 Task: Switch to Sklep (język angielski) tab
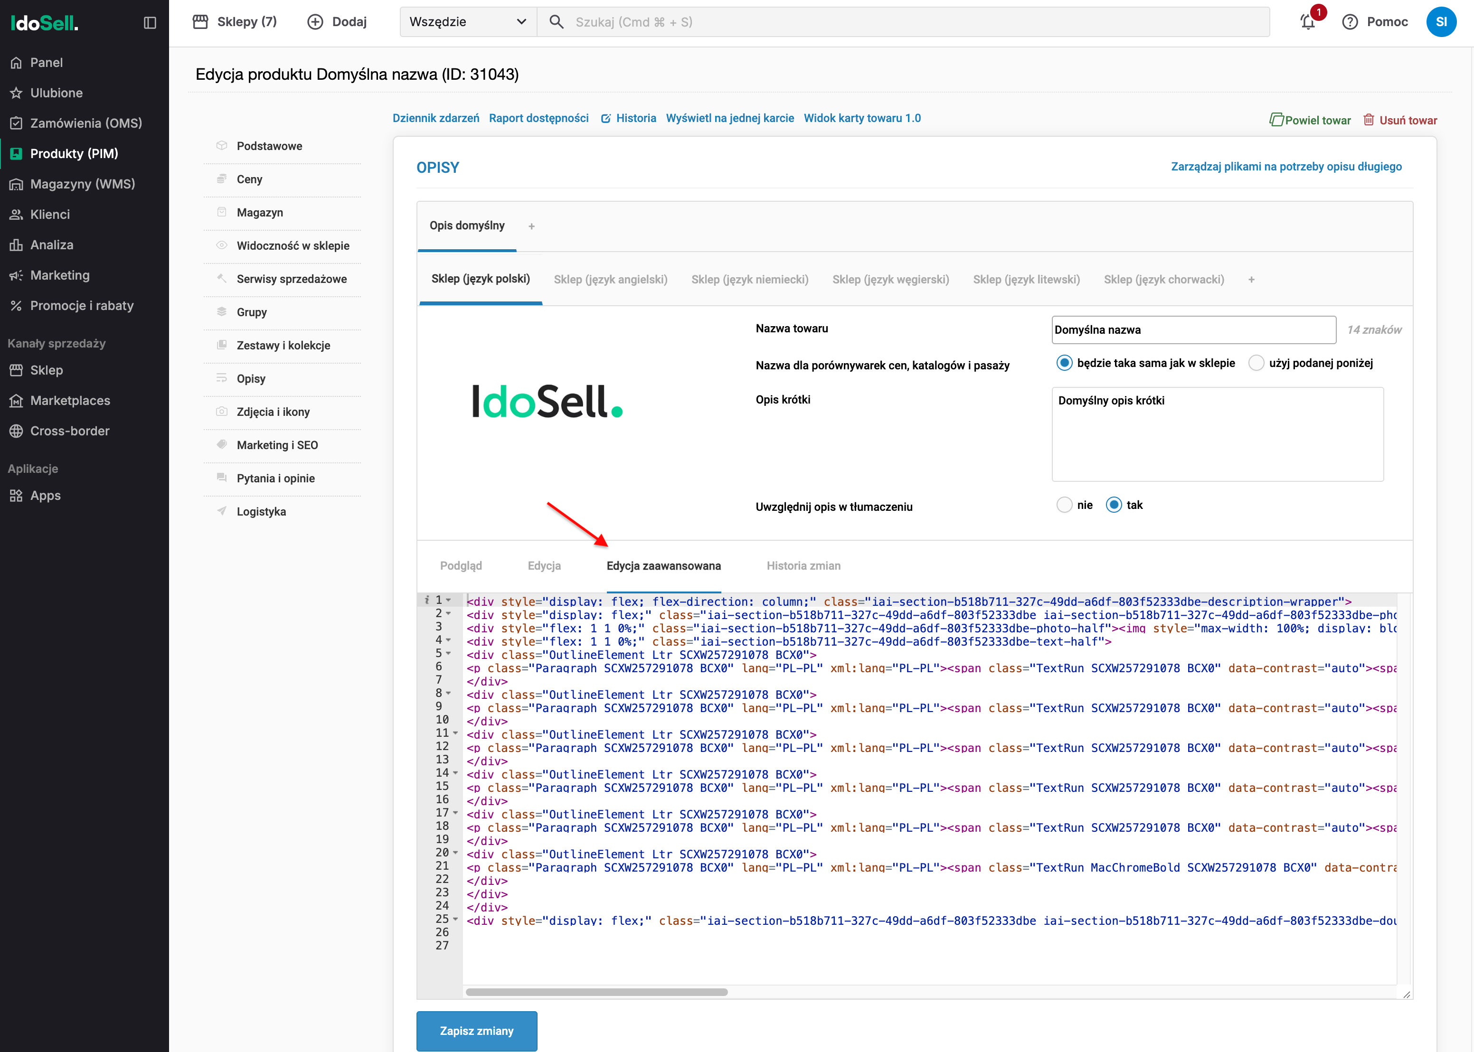pos(610,279)
